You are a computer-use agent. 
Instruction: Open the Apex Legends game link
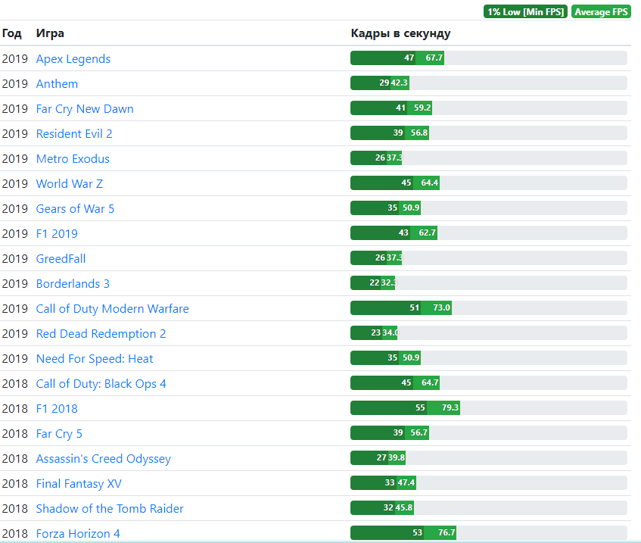pos(73,59)
